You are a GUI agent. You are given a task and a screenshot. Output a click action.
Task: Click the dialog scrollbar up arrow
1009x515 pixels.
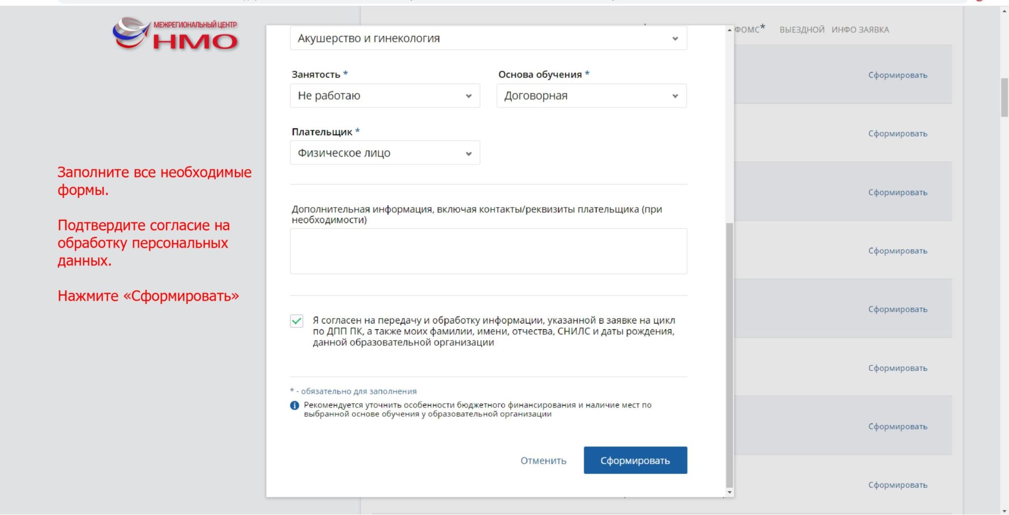tap(730, 30)
